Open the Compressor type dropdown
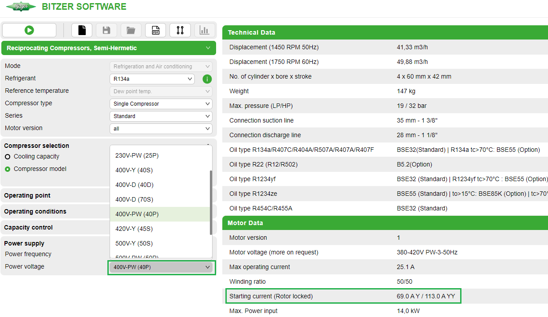The image size is (548, 317). [x=161, y=103]
